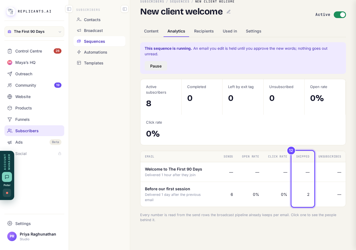Click the OPEN RATE column header

(251, 157)
